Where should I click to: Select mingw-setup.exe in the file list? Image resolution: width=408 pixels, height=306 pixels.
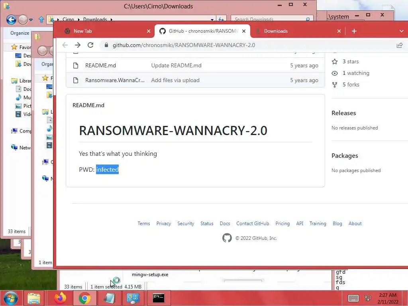(150, 275)
